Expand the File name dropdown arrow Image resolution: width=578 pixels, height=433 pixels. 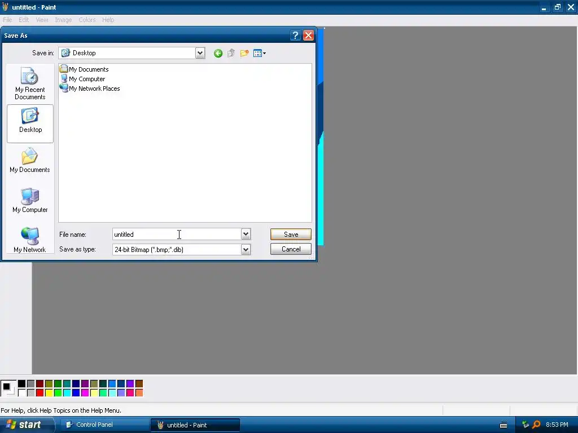(246, 234)
